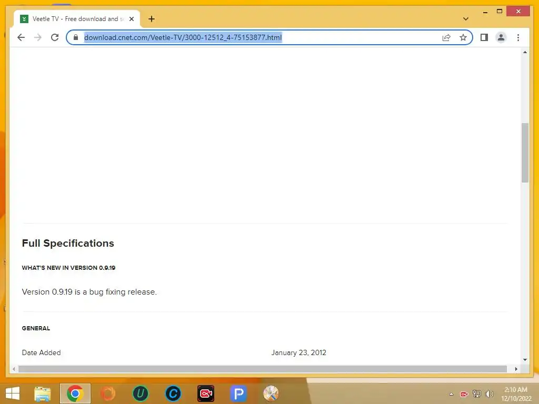Close the Veetle TV tab
This screenshot has width=539, height=404.
coord(131,19)
